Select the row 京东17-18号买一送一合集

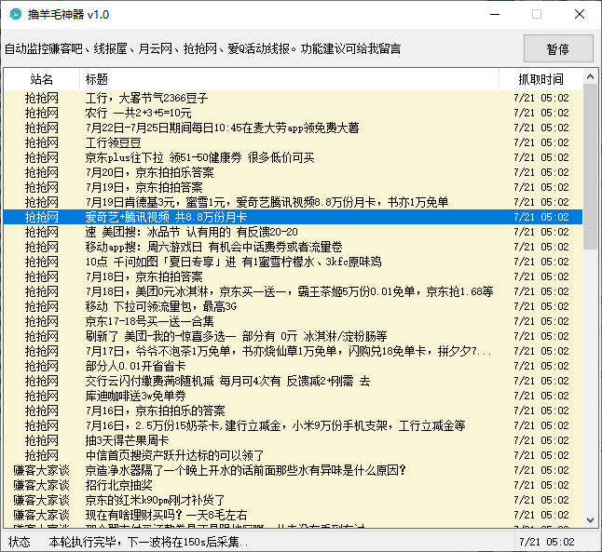[293, 321]
